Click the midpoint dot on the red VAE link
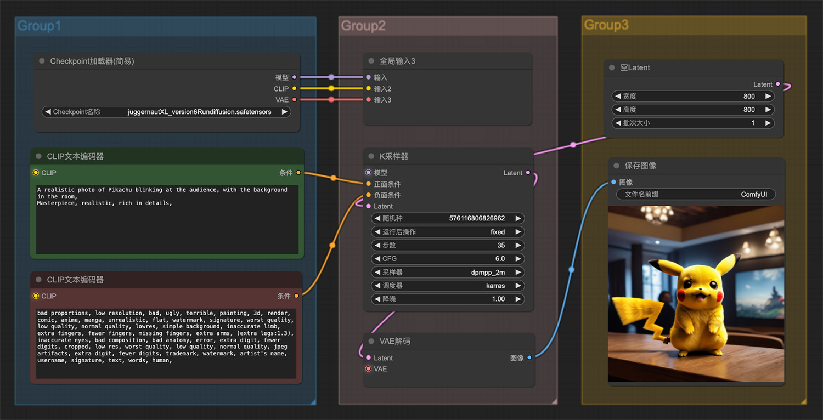 [x=331, y=100]
